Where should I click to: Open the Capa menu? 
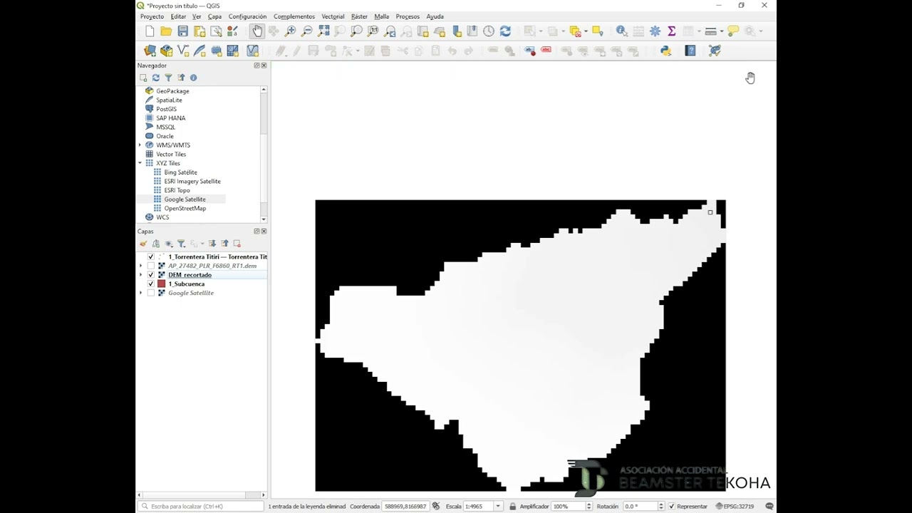[x=214, y=16]
